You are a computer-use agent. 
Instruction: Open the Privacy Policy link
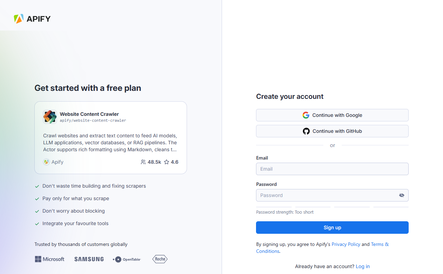(x=346, y=244)
